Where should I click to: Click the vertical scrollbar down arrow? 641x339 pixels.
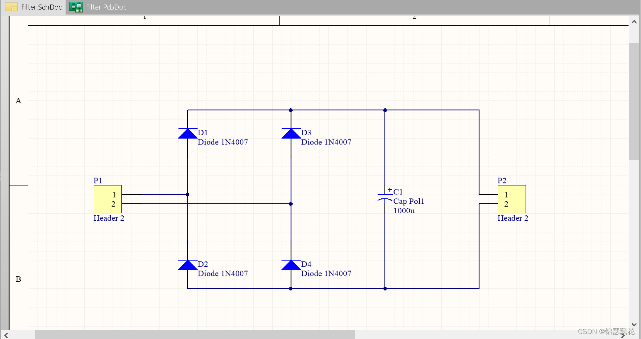634,324
